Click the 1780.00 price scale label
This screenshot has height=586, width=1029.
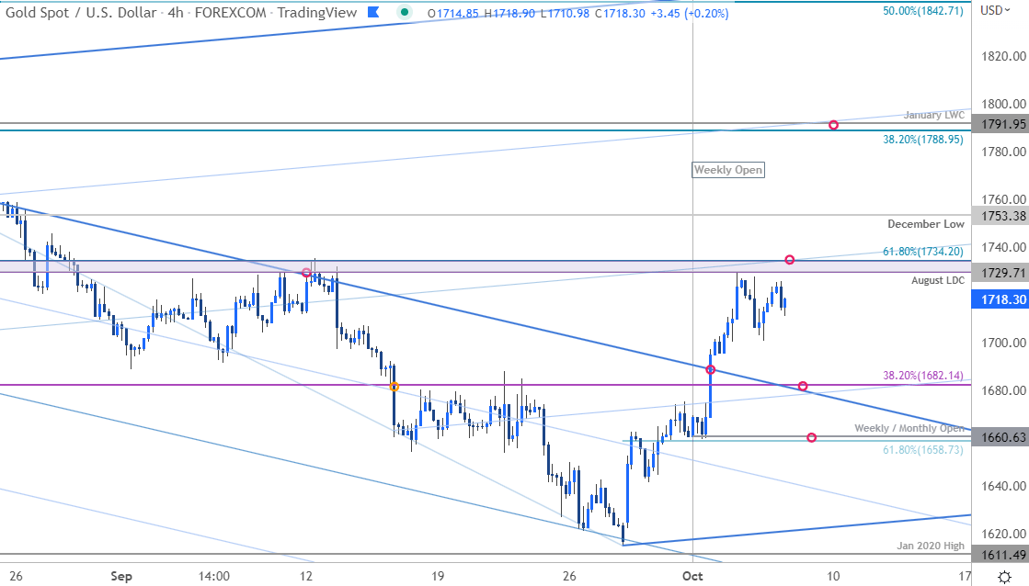click(x=1003, y=152)
